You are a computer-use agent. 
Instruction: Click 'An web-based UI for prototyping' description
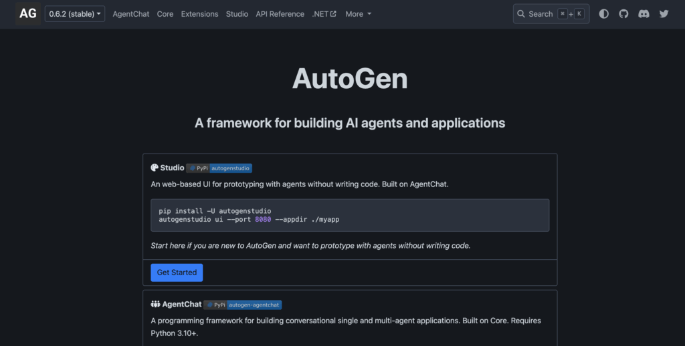click(x=300, y=184)
